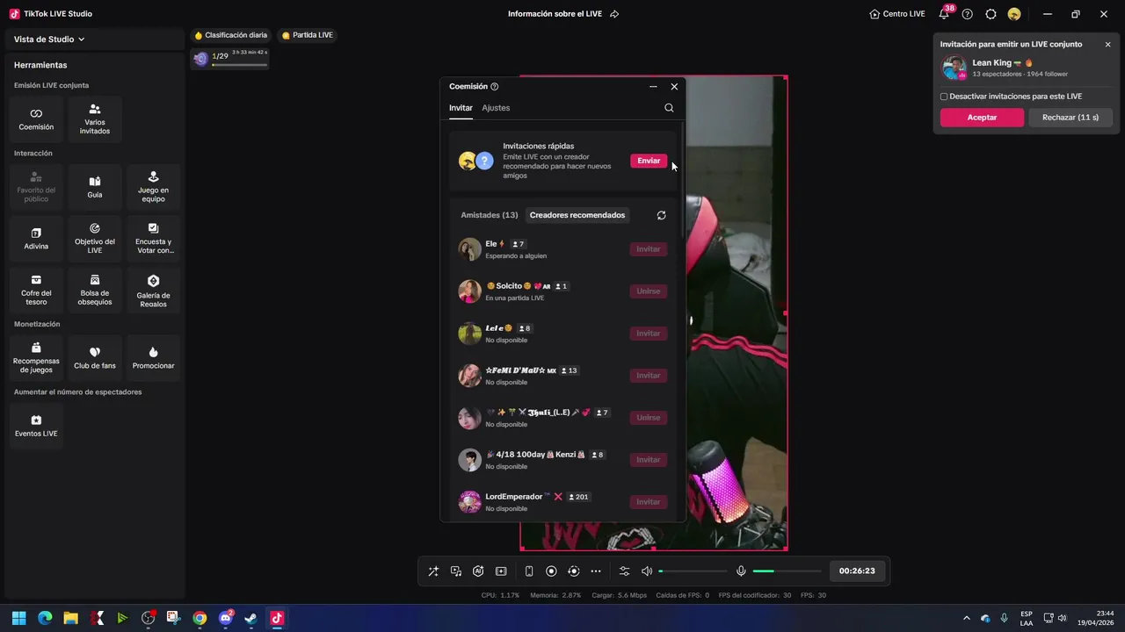Open Club de fans tool
The height and width of the screenshot is (632, 1125).
[95, 358]
